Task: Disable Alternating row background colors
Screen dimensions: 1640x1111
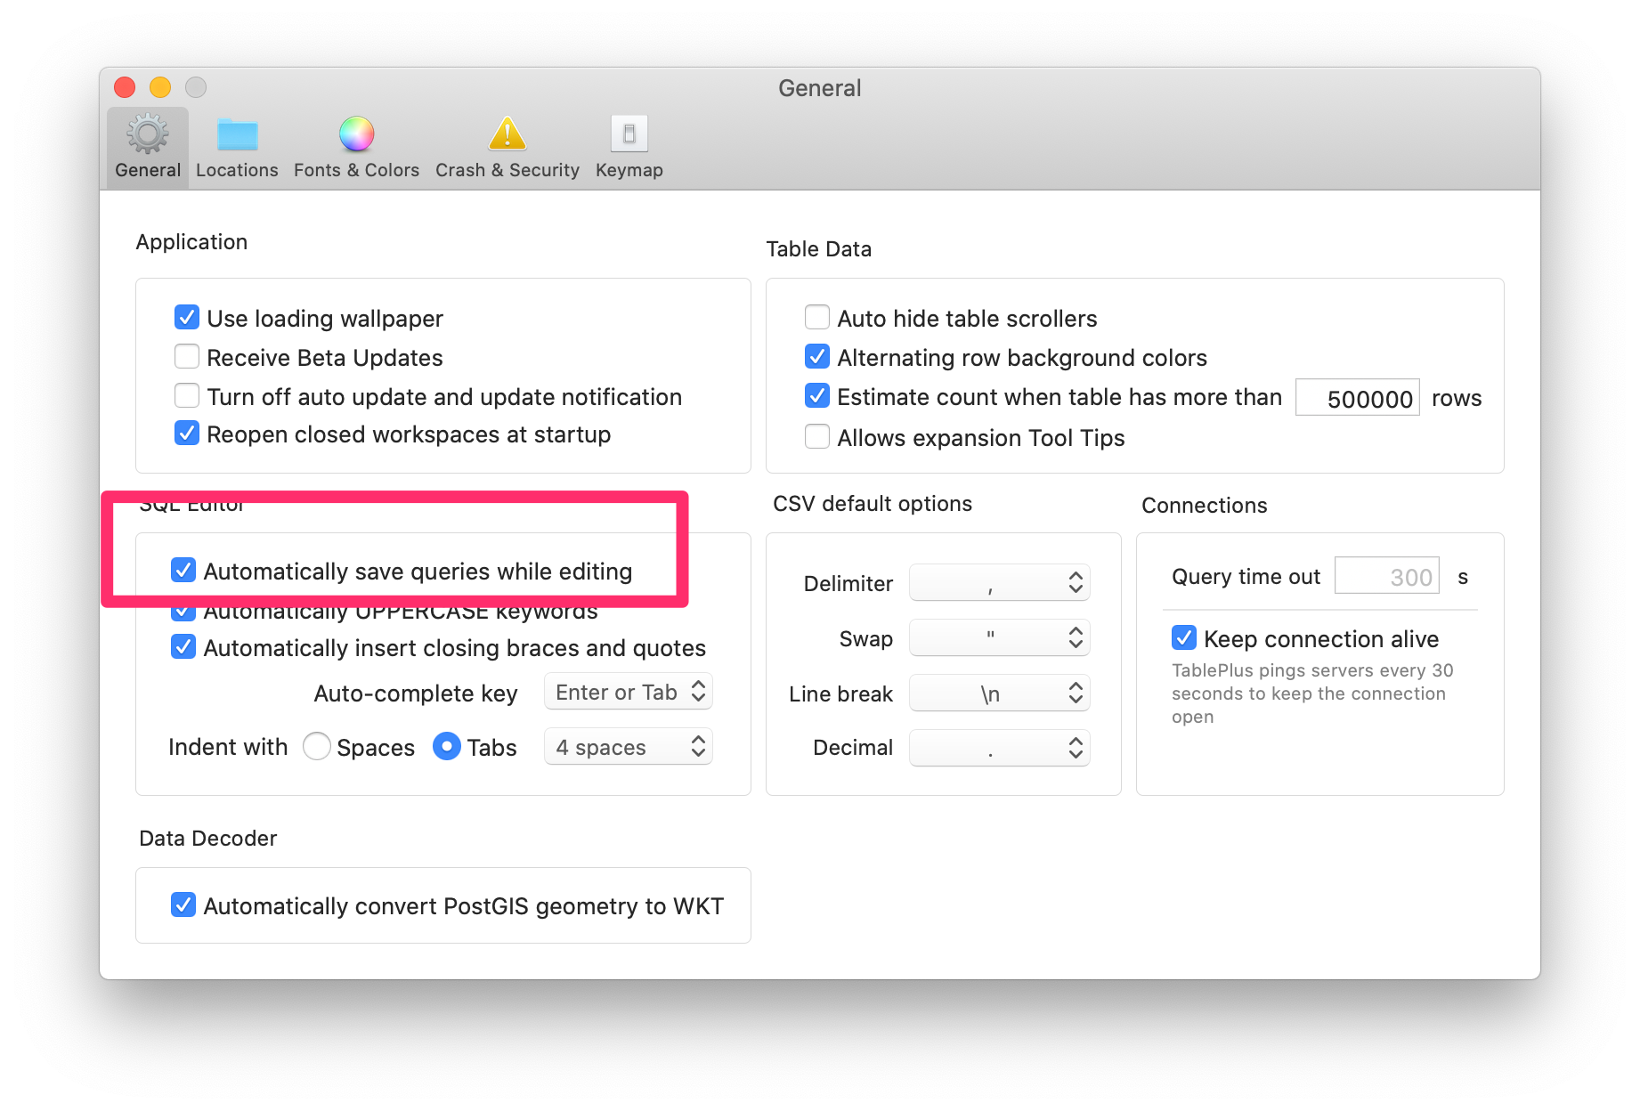Action: point(816,356)
